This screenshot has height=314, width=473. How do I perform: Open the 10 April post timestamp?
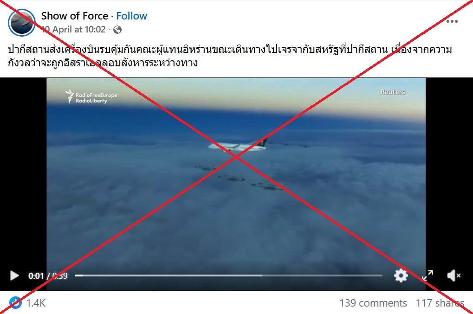(73, 30)
